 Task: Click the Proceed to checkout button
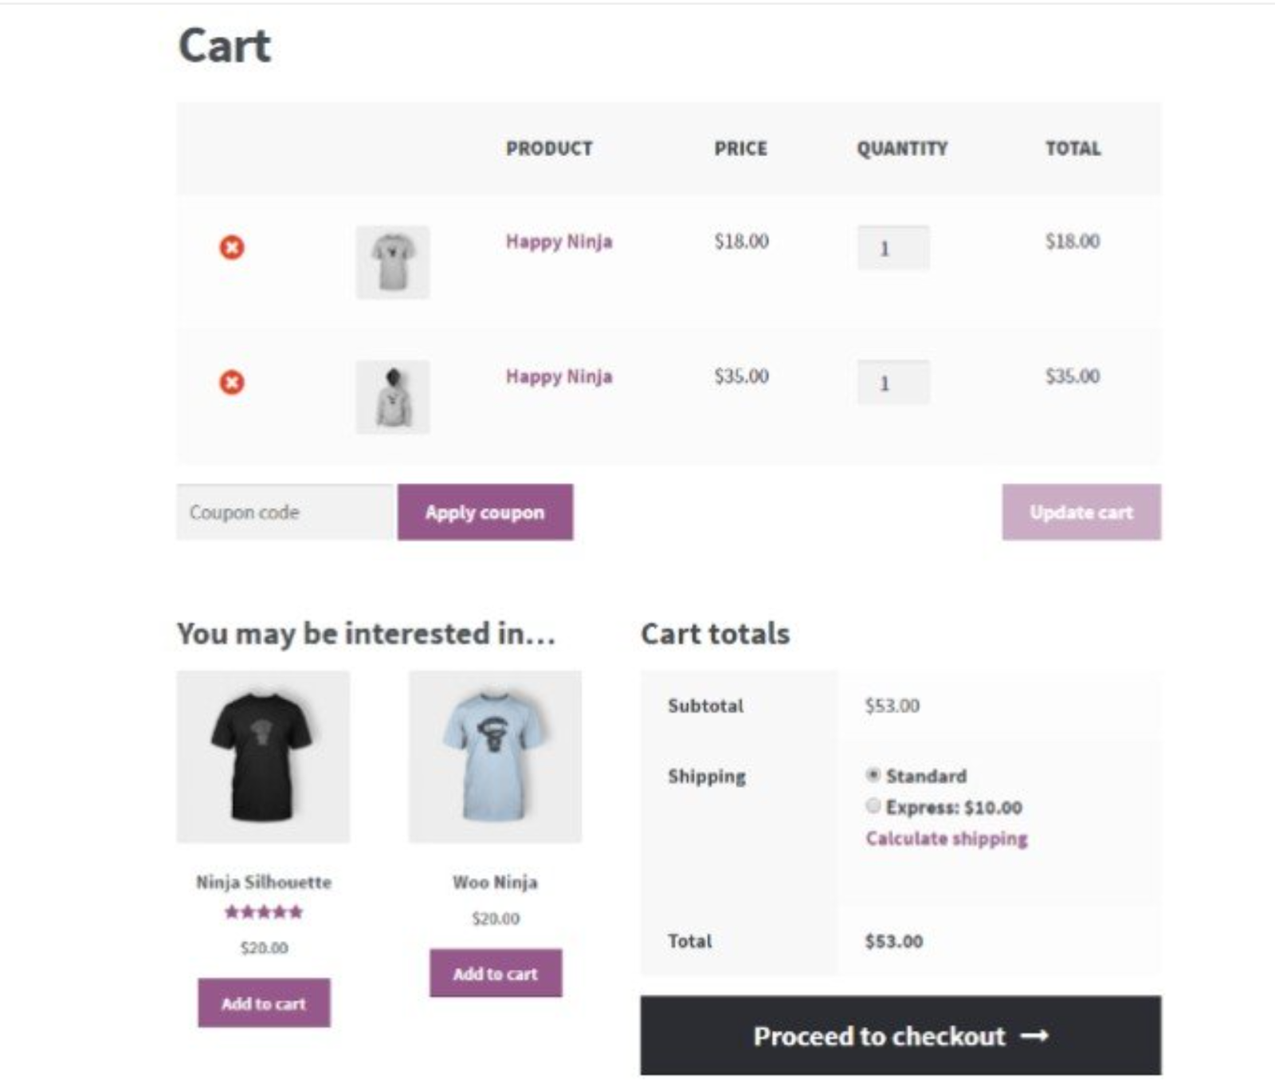(x=900, y=1036)
